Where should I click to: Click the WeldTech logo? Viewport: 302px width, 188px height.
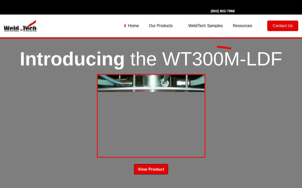coord(20,26)
